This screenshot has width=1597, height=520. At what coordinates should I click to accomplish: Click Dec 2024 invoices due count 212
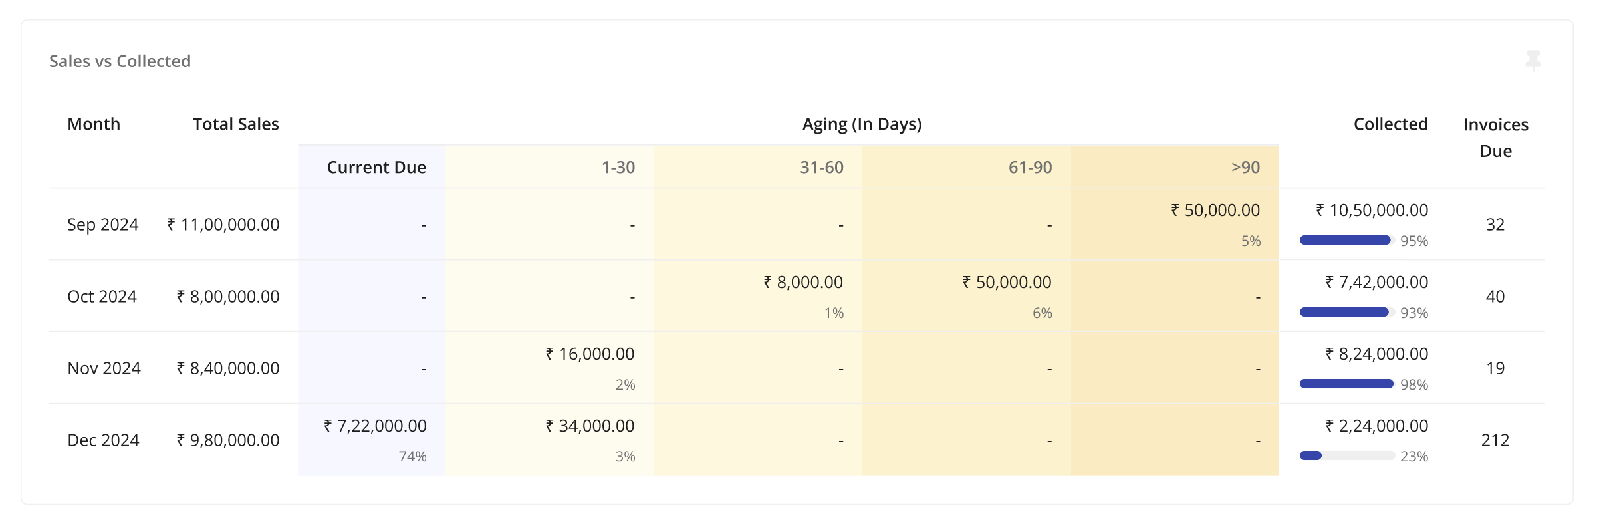pos(1495,440)
